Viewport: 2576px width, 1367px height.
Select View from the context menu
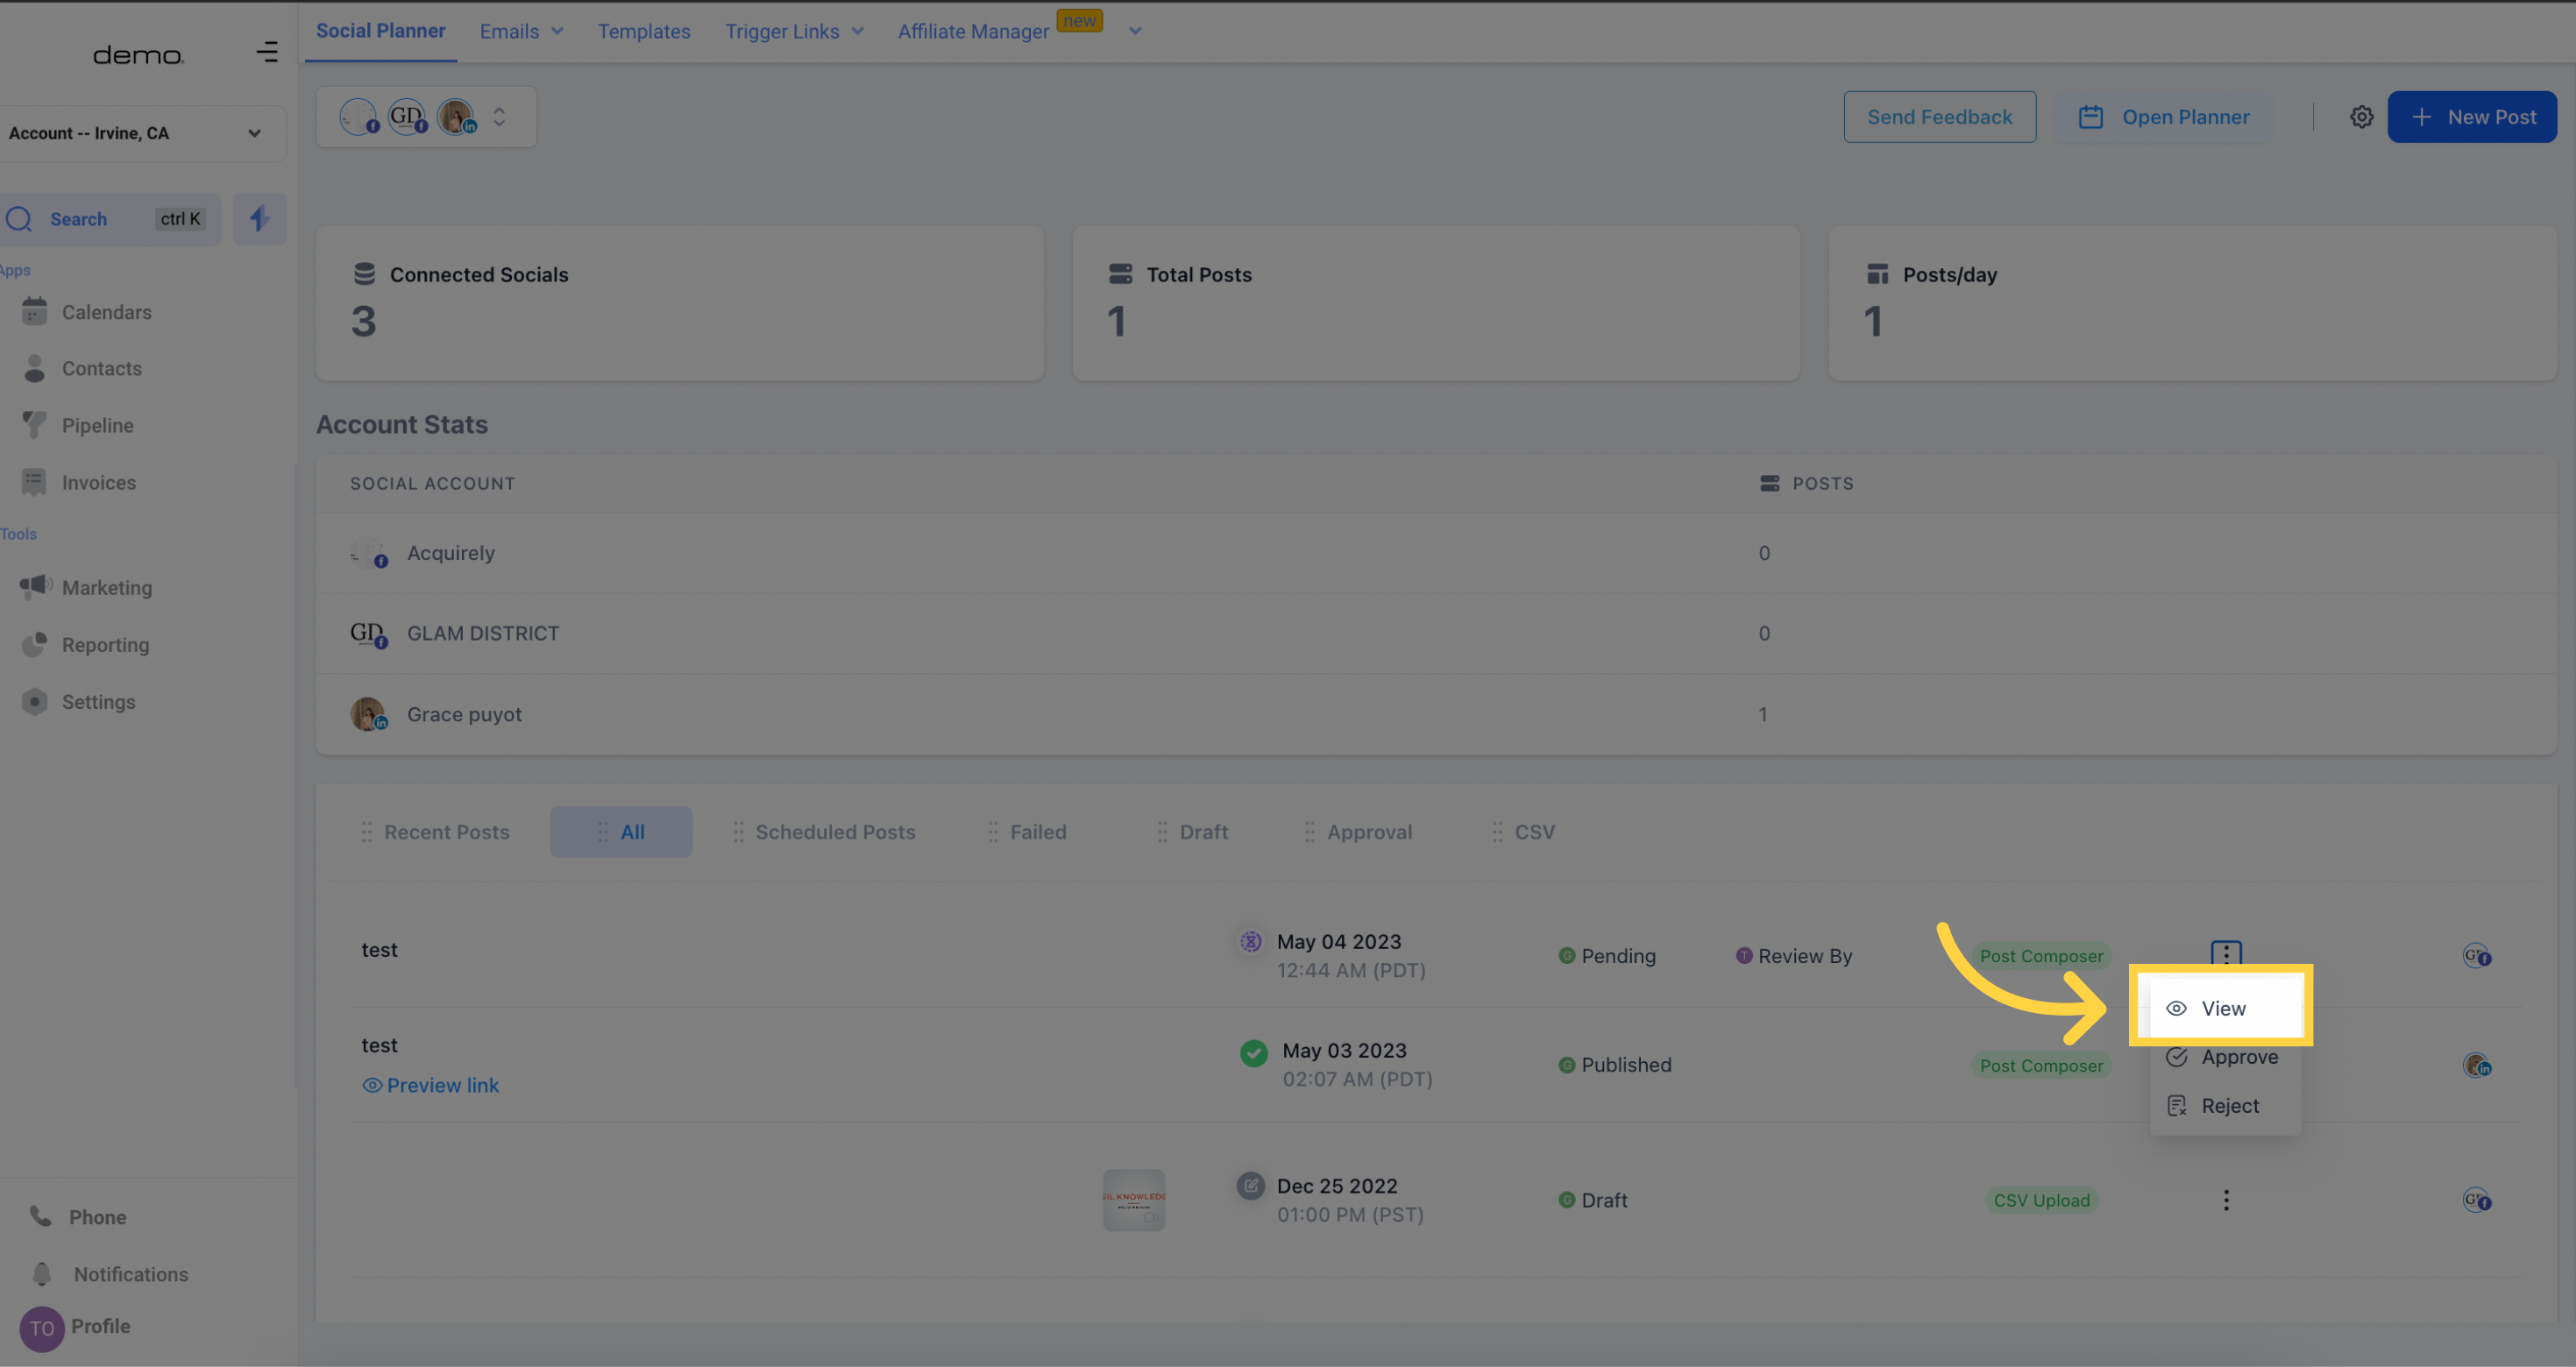[x=2222, y=1008]
